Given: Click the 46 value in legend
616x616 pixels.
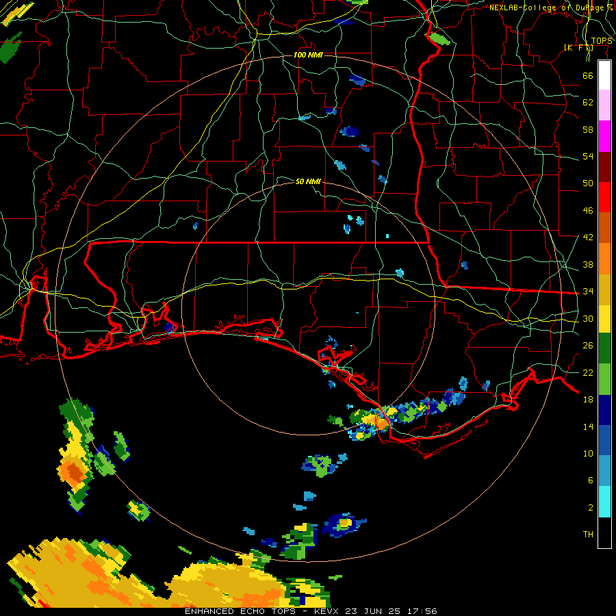Looking at the screenshot, I should coord(588,211).
